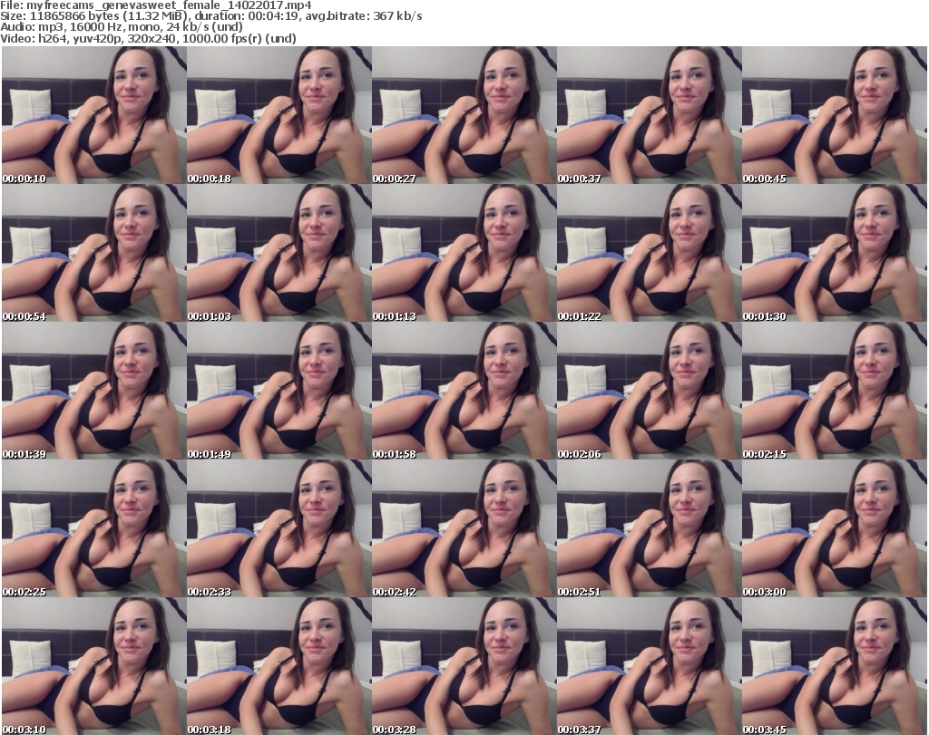This screenshot has width=929, height=735.
Task: Select the frame stamped 00:01:30
Action: (x=835, y=253)
